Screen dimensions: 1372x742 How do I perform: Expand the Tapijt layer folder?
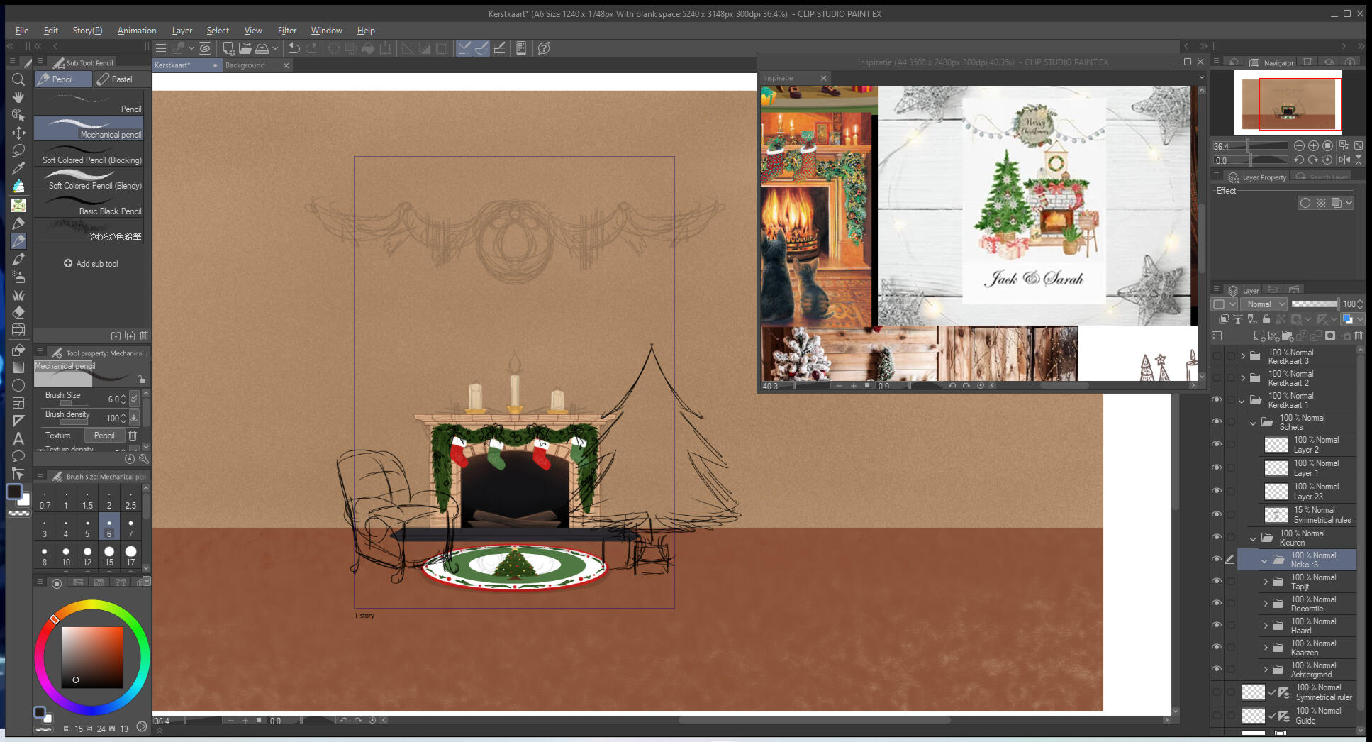pos(1266,582)
